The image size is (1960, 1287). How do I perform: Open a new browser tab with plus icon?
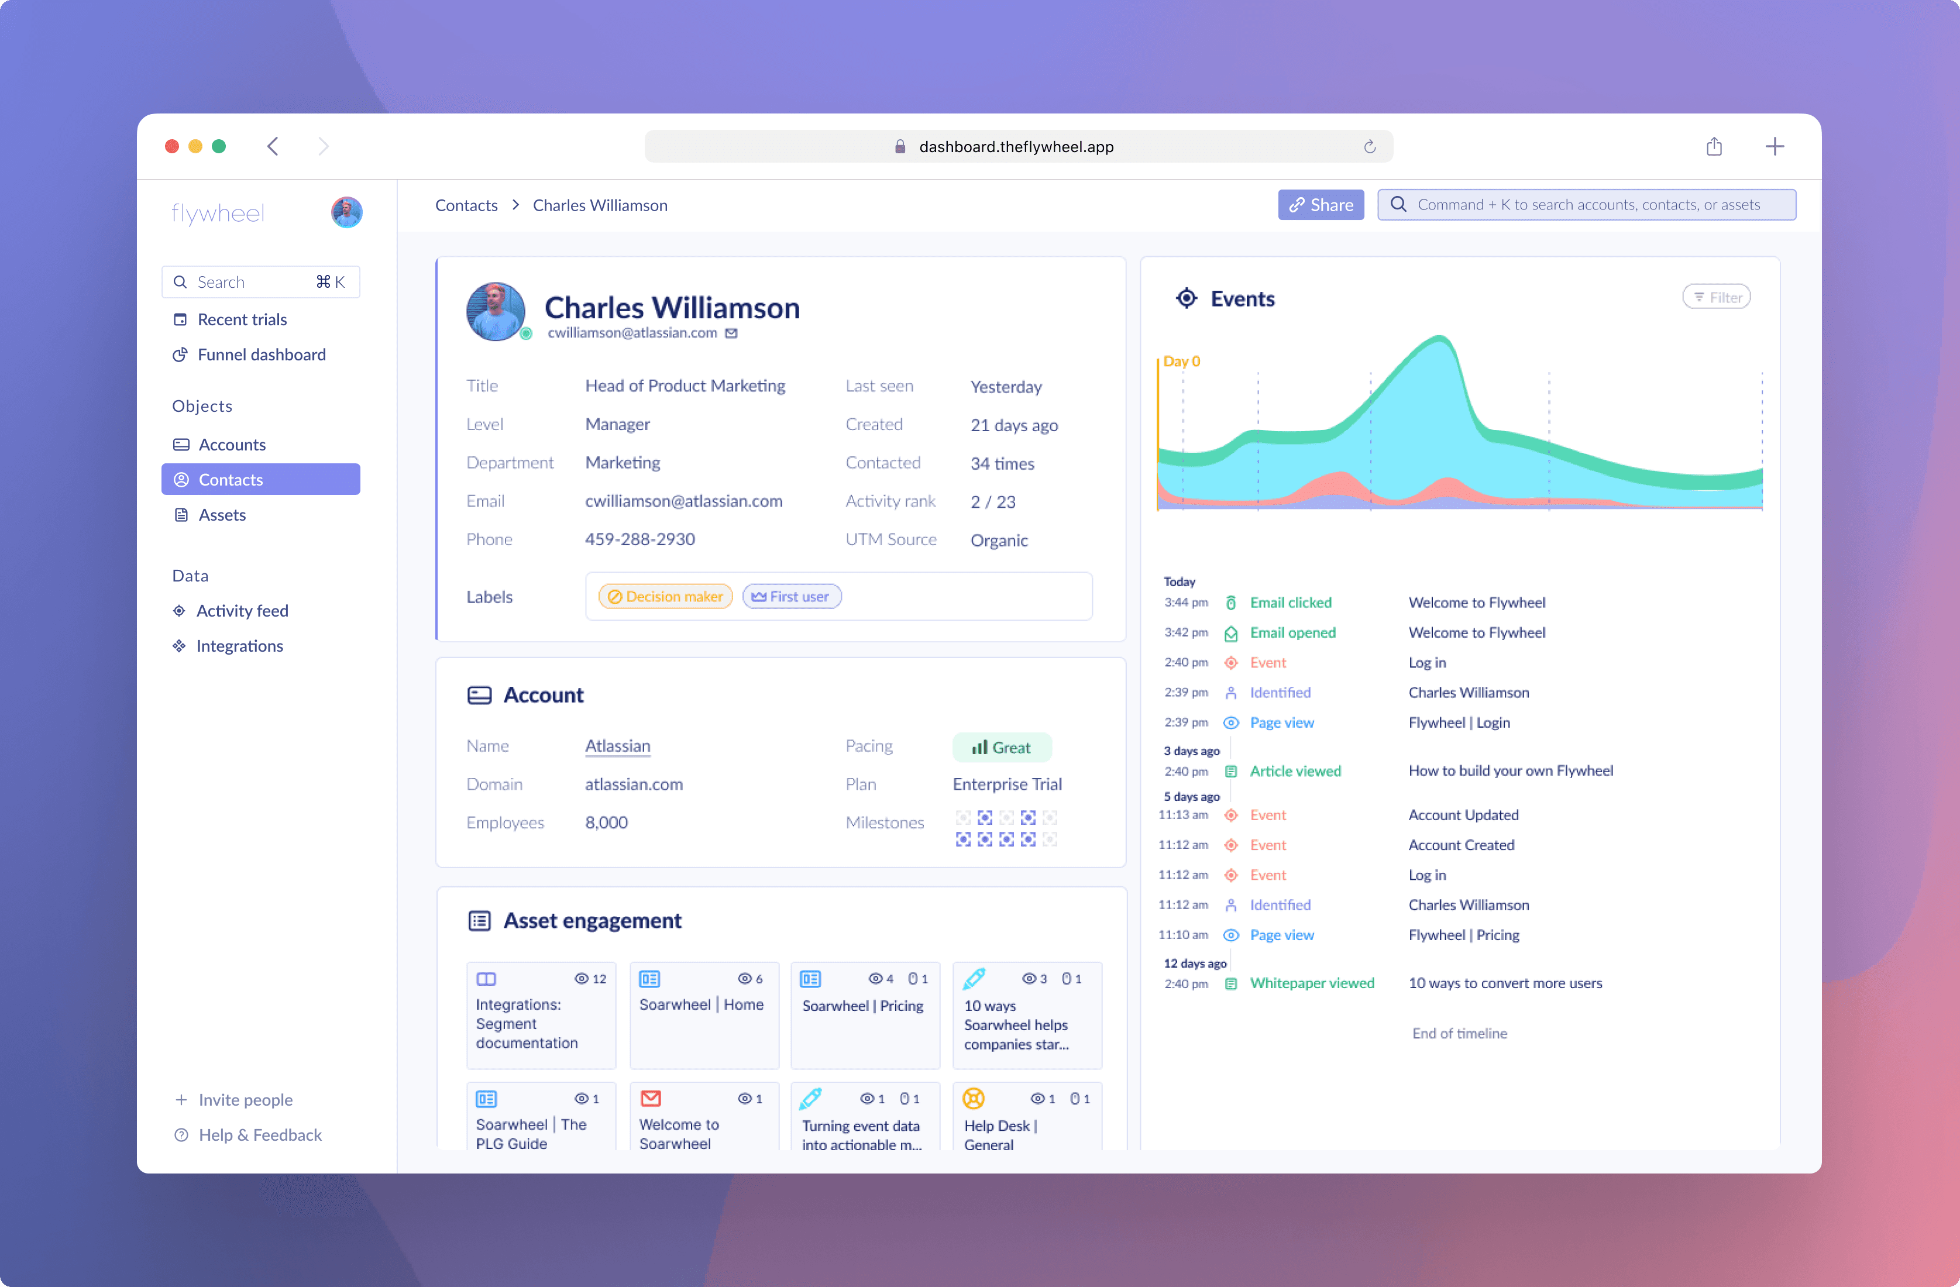[x=1775, y=147]
